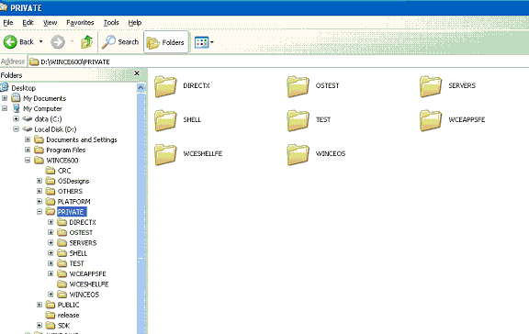The width and height of the screenshot is (529, 334).
Task: Open the View menu
Action: 50,23
